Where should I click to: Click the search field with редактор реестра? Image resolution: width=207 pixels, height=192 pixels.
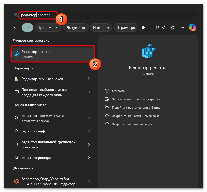point(104,15)
